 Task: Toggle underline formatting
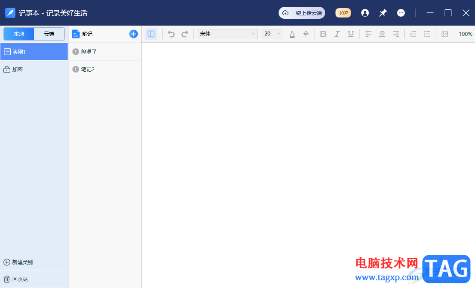351,34
